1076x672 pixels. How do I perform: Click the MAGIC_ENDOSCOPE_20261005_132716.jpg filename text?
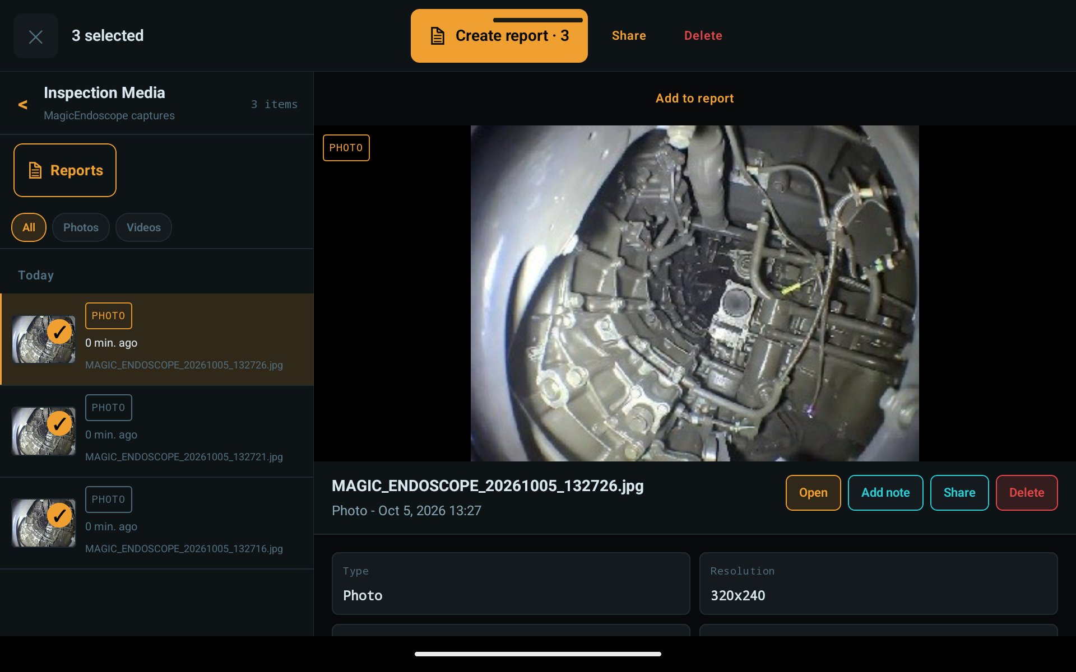[184, 549]
